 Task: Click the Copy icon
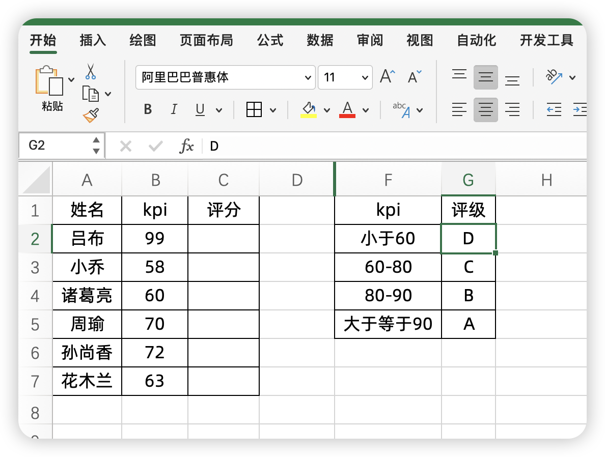tap(91, 94)
